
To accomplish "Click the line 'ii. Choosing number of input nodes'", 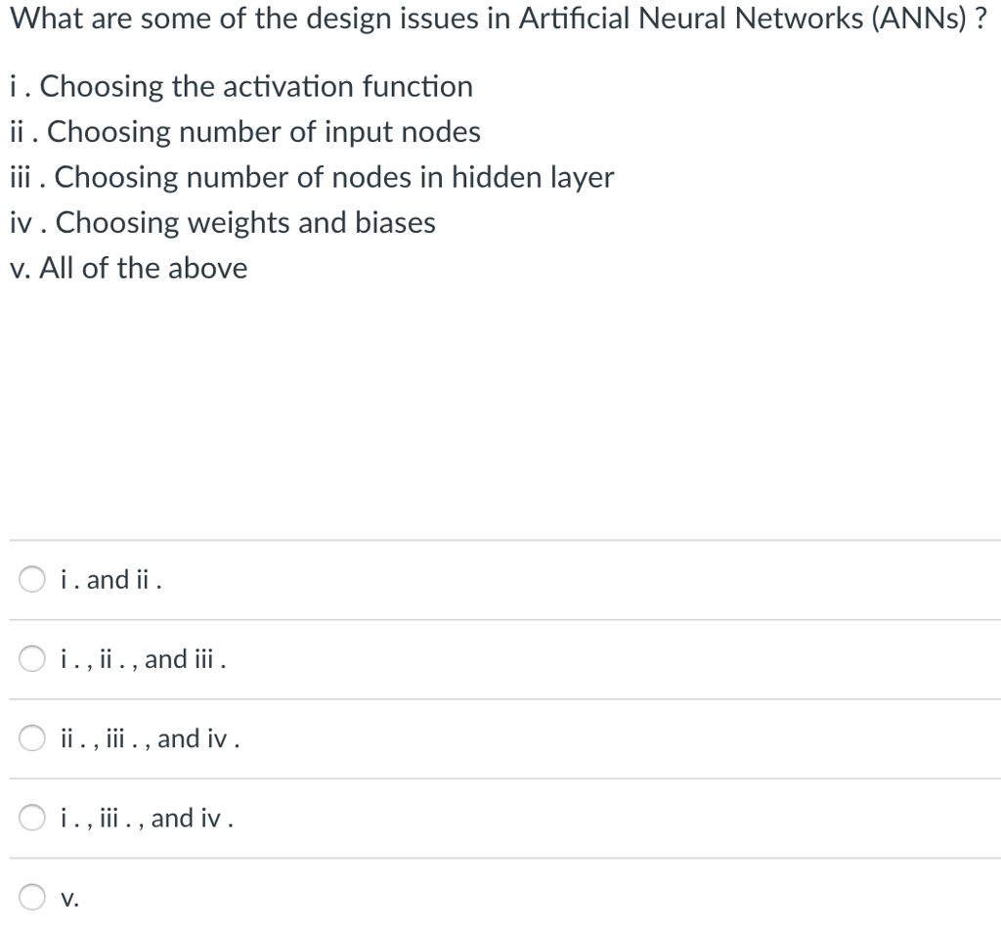I will coord(244,132).
